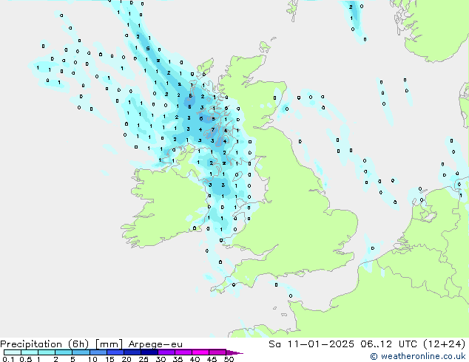469x362 pixels.
Task: Click the "45" legend scale label
Action: click(x=212, y=359)
